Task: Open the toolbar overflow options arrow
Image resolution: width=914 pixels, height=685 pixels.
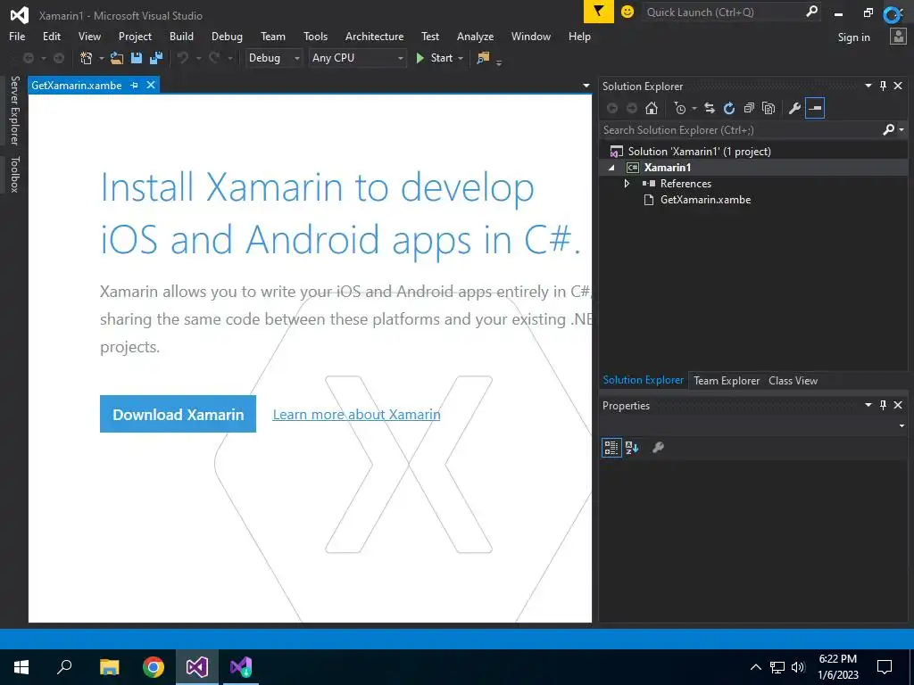Action: click(499, 62)
